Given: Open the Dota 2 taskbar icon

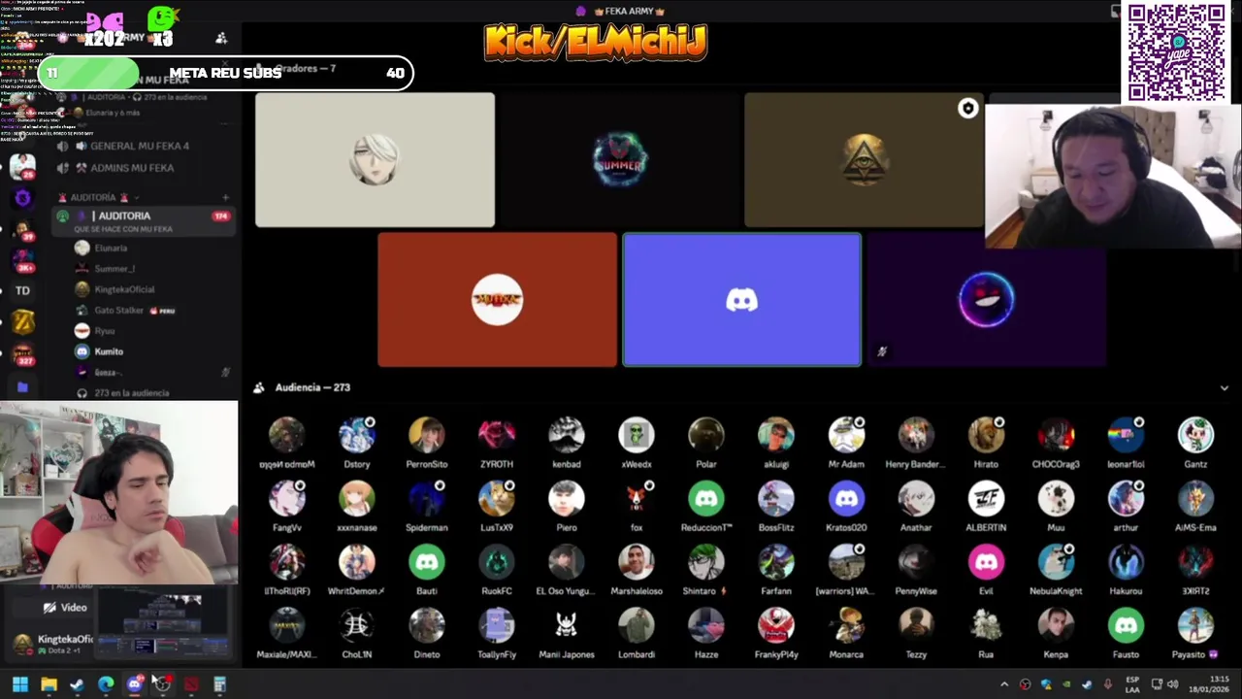Looking at the screenshot, I should point(191,684).
